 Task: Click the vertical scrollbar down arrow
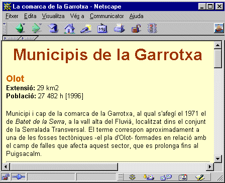tap(218, 159)
